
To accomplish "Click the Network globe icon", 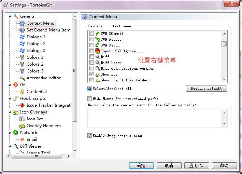I will coord(16,132).
